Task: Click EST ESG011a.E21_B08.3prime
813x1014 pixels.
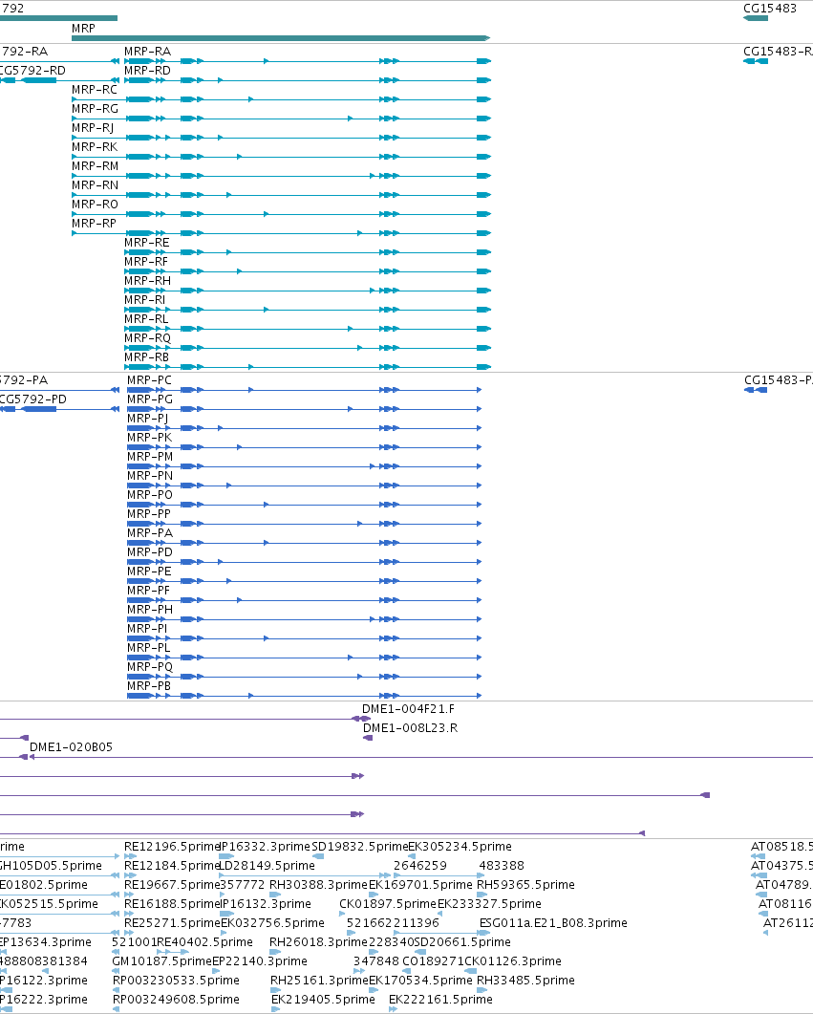Action: pyautogui.click(x=553, y=923)
